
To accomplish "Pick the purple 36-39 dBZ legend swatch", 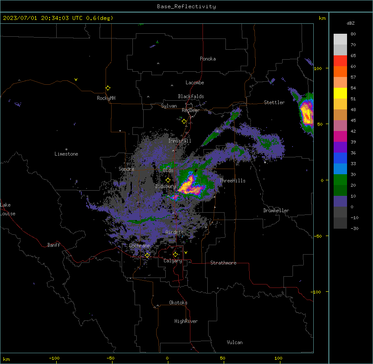I will click(x=340, y=147).
